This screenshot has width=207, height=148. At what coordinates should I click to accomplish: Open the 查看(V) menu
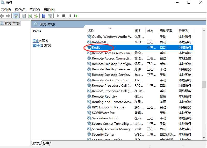pyautogui.click(x=35, y=10)
